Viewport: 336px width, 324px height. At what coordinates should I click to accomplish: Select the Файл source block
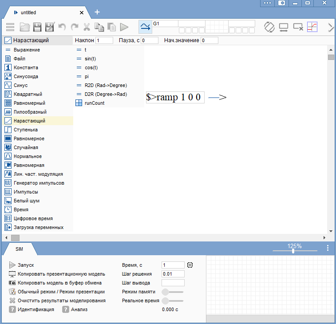coord(39,59)
